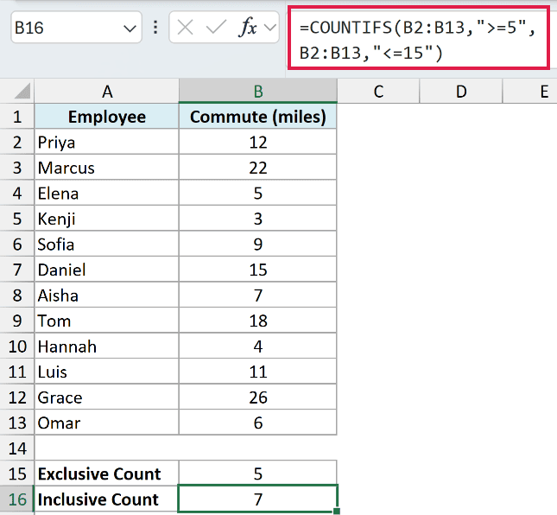Select the cell containing Aisha
Image resolution: width=557 pixels, height=515 pixels.
pyautogui.click(x=107, y=295)
